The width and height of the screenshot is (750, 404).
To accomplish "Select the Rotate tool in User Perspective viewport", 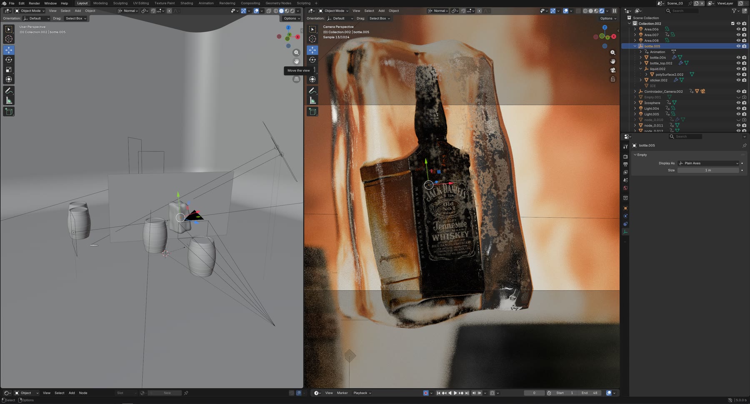I will tap(9, 60).
